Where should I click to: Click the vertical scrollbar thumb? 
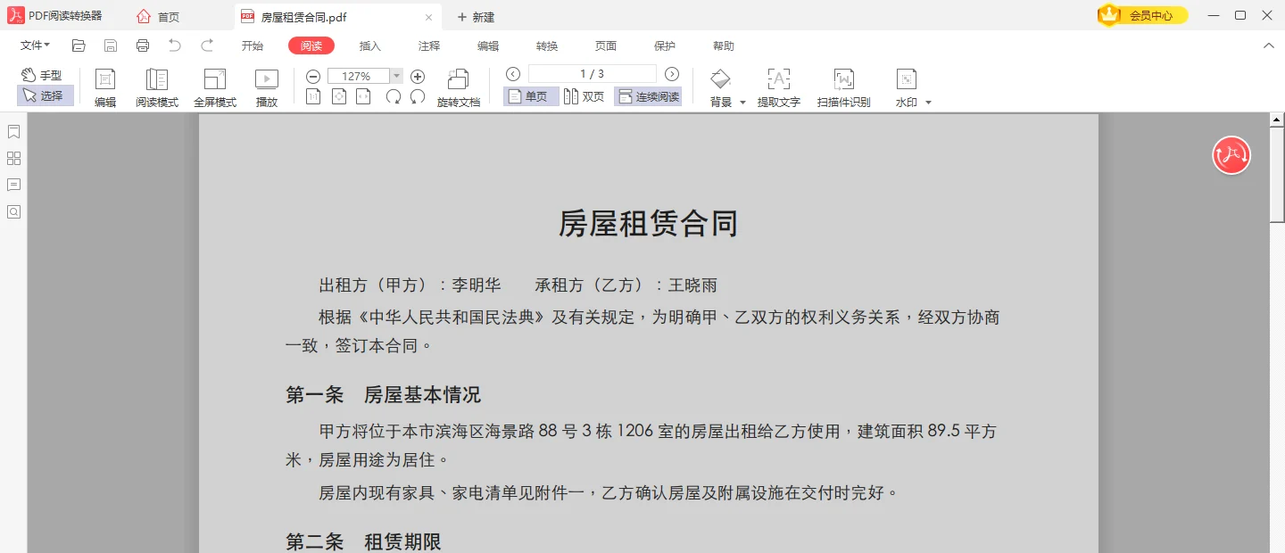tap(1277, 175)
